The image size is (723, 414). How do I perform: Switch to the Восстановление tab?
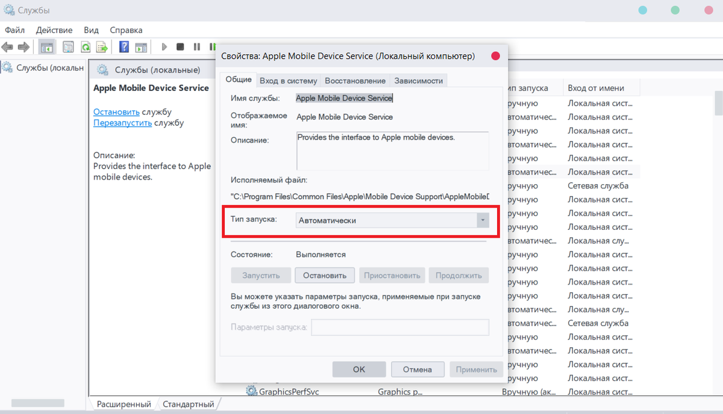point(355,81)
